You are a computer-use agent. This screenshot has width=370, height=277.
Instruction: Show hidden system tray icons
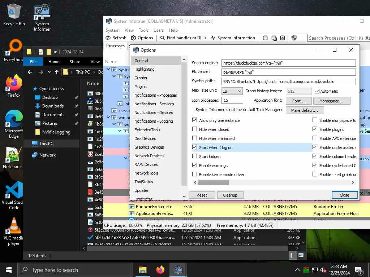[x=297, y=270]
